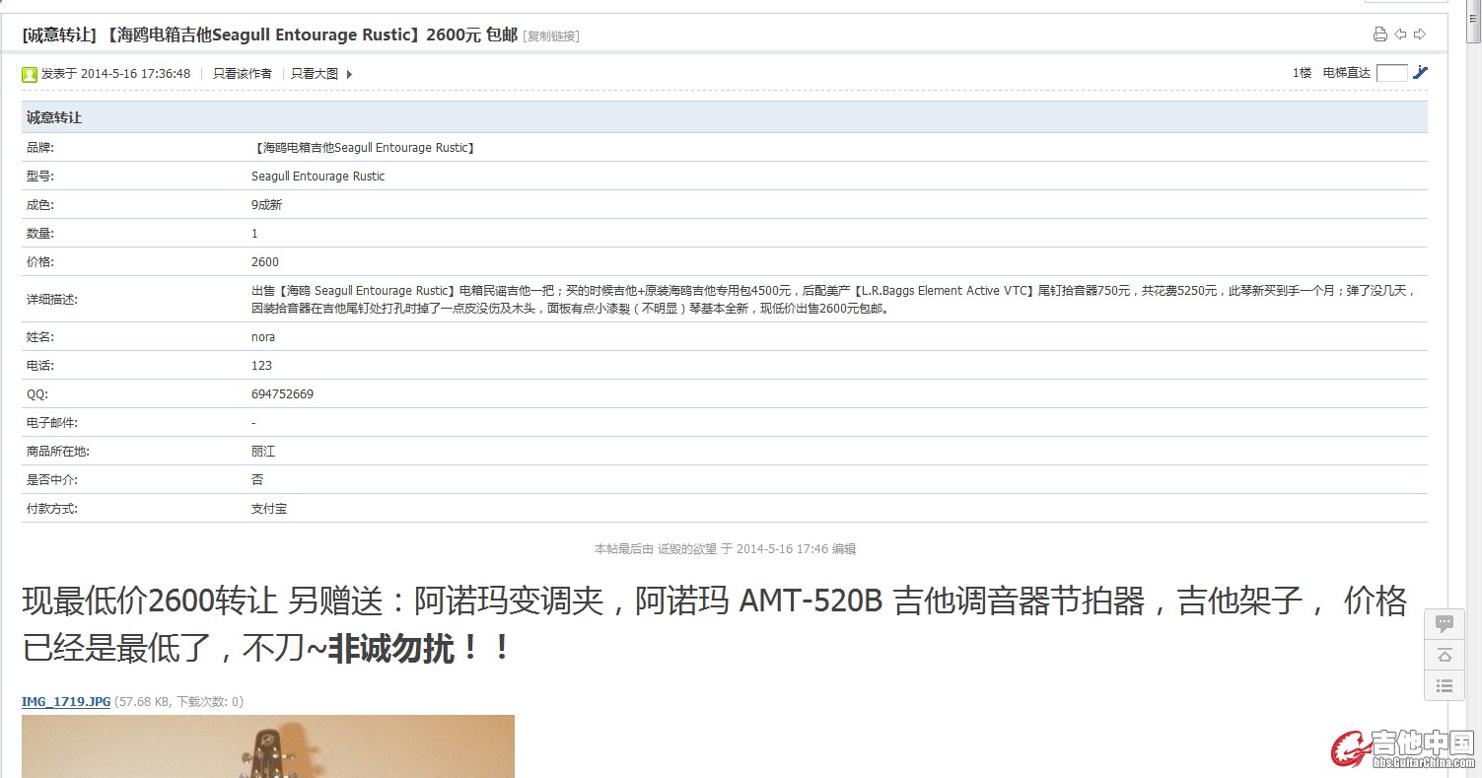
Task: Click the quick reply speech bubble icon
Action: [1445, 624]
